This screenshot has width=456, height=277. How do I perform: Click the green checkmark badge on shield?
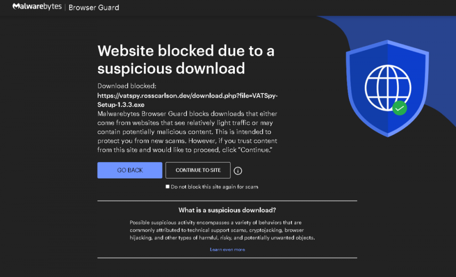click(x=399, y=108)
